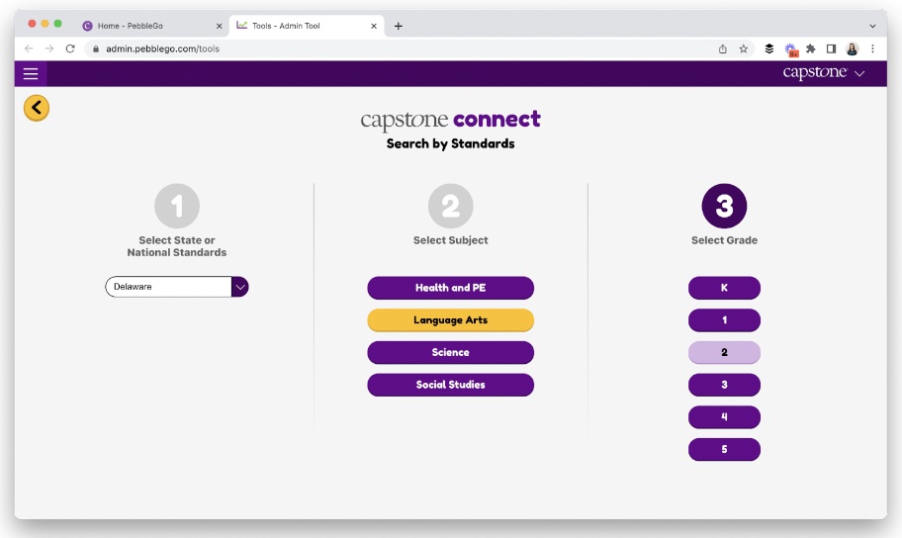The width and height of the screenshot is (902, 538).
Task: Switch to the Home - PebbleGo tab
Action: coord(148,26)
